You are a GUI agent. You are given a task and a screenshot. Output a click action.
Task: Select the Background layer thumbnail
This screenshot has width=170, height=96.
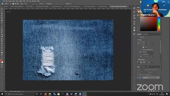(141, 78)
